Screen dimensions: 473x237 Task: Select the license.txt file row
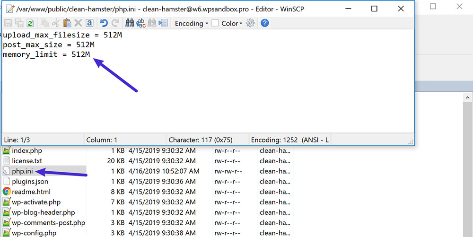[27, 161]
